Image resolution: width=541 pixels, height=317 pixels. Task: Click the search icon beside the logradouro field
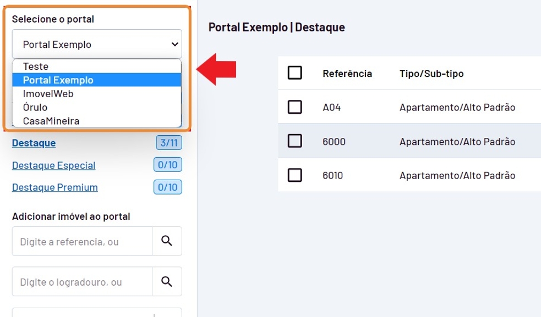[x=167, y=282]
